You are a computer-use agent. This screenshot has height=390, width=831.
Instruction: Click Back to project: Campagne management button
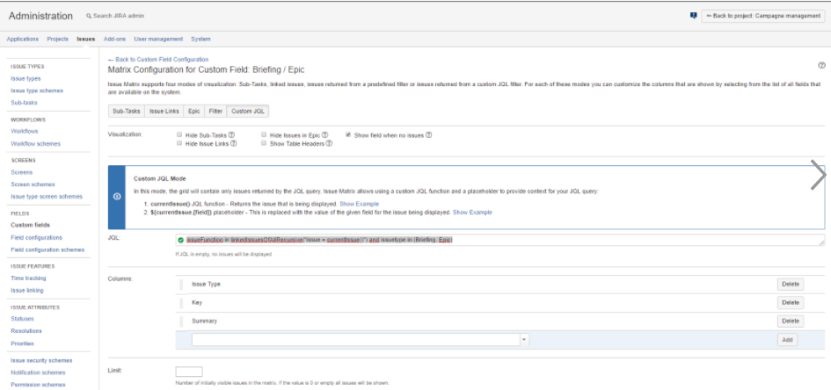[x=763, y=16]
